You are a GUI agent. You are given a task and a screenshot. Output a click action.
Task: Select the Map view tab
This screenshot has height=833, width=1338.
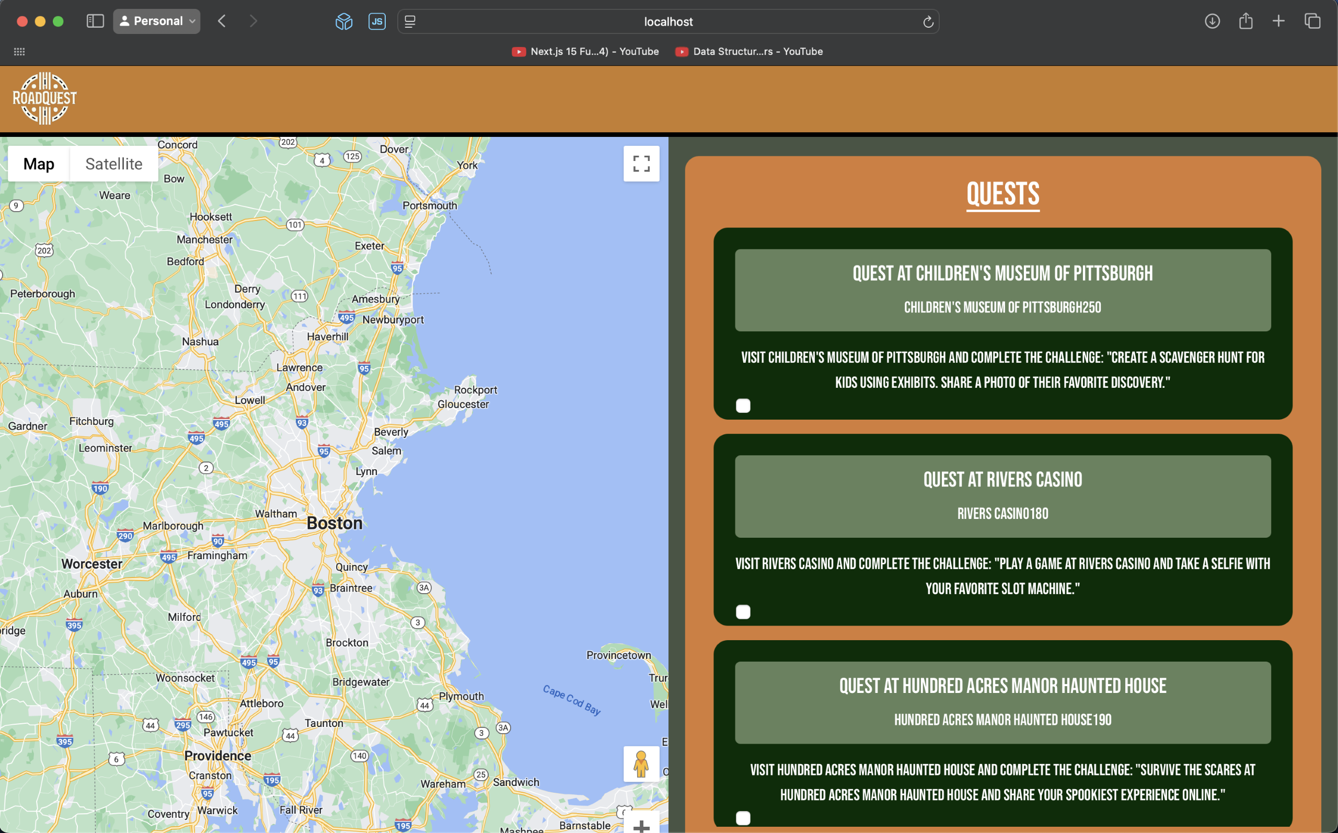pyautogui.click(x=39, y=164)
